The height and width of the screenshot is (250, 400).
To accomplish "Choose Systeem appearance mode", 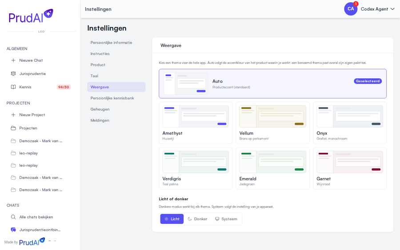I will pos(226,219).
